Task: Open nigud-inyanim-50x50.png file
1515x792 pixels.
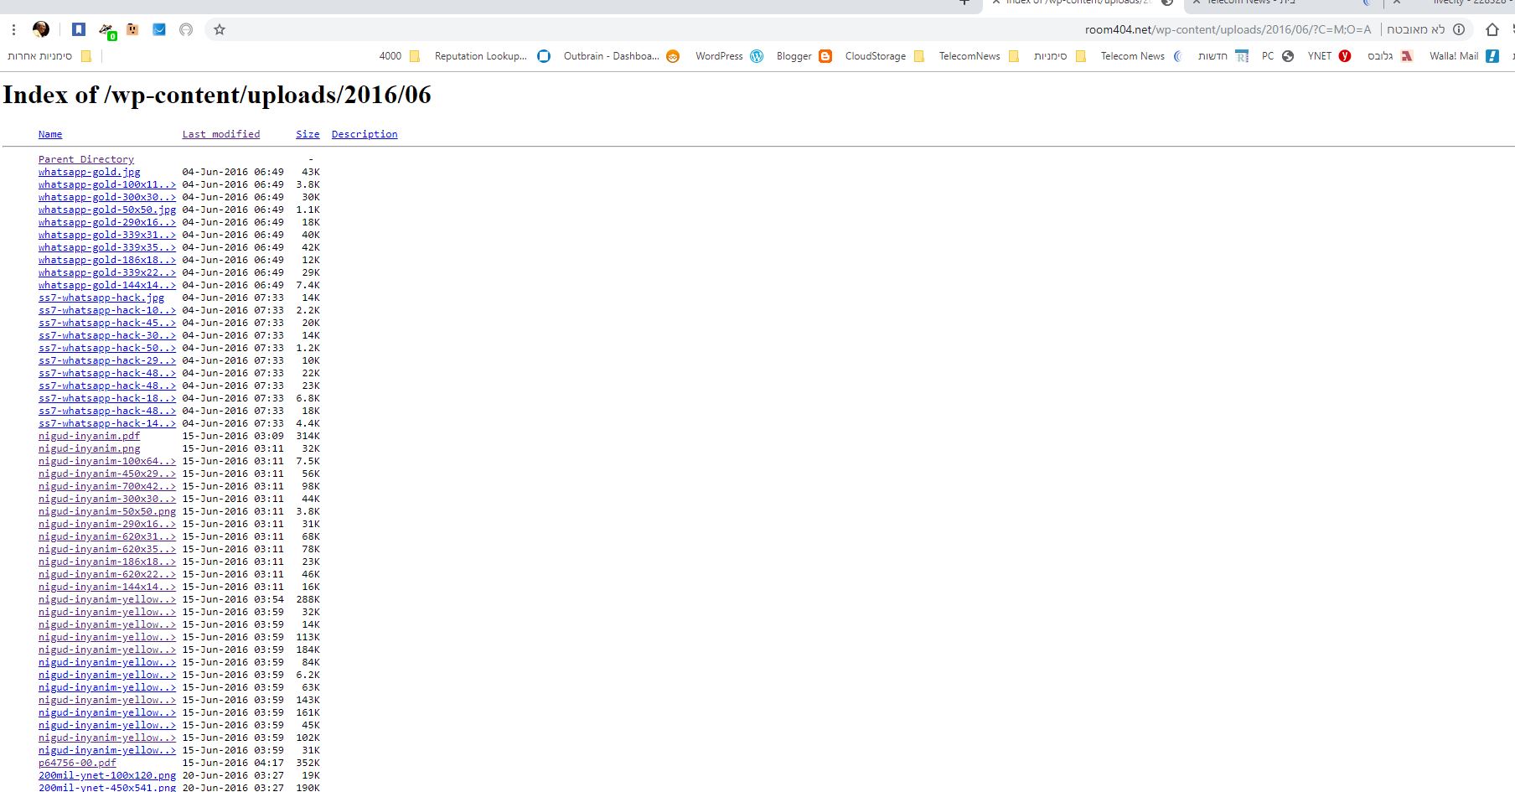Action: click(x=107, y=511)
